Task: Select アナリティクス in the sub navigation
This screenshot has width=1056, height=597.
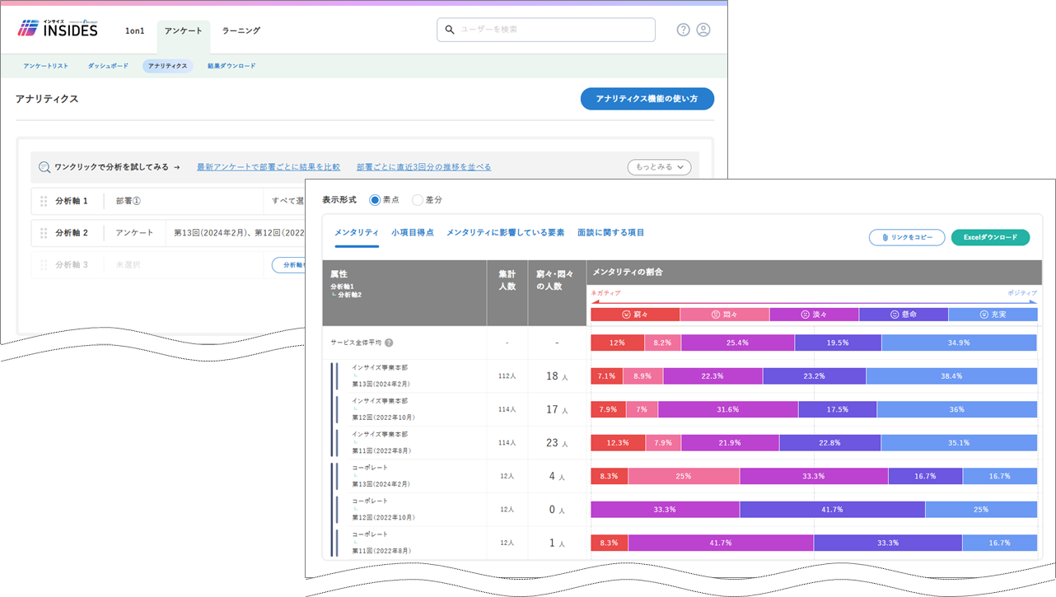Action: coord(167,66)
